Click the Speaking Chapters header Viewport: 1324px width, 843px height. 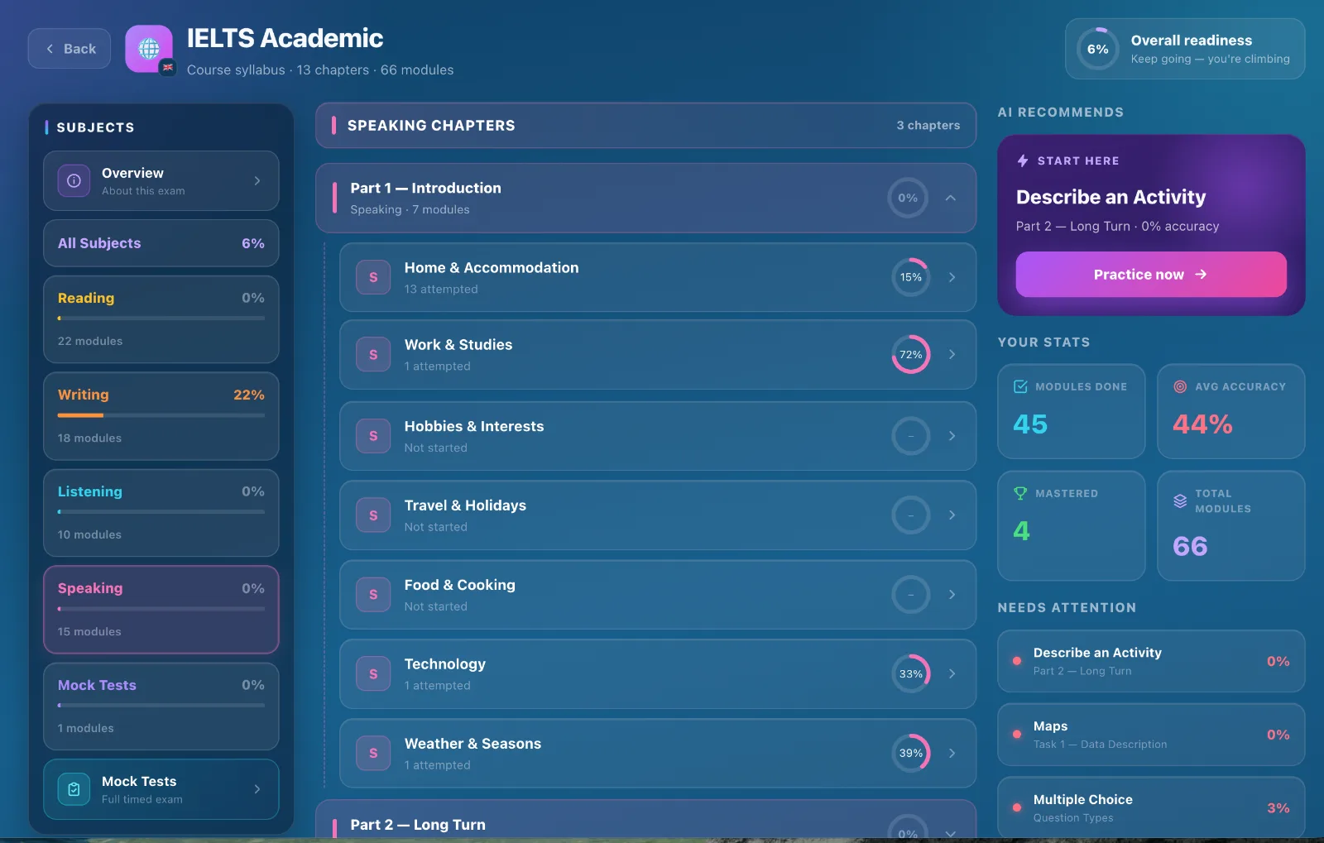coord(645,126)
